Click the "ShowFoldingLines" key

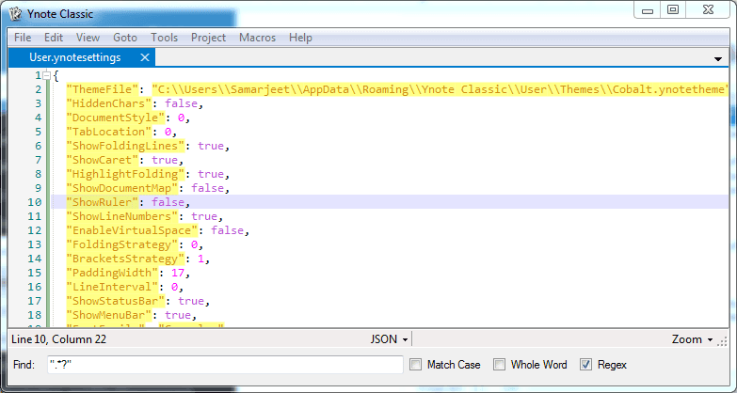pyautogui.click(x=125, y=146)
